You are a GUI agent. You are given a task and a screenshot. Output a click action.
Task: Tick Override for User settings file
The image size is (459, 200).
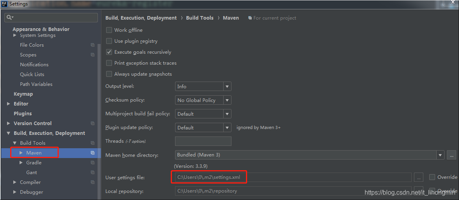point(432,177)
